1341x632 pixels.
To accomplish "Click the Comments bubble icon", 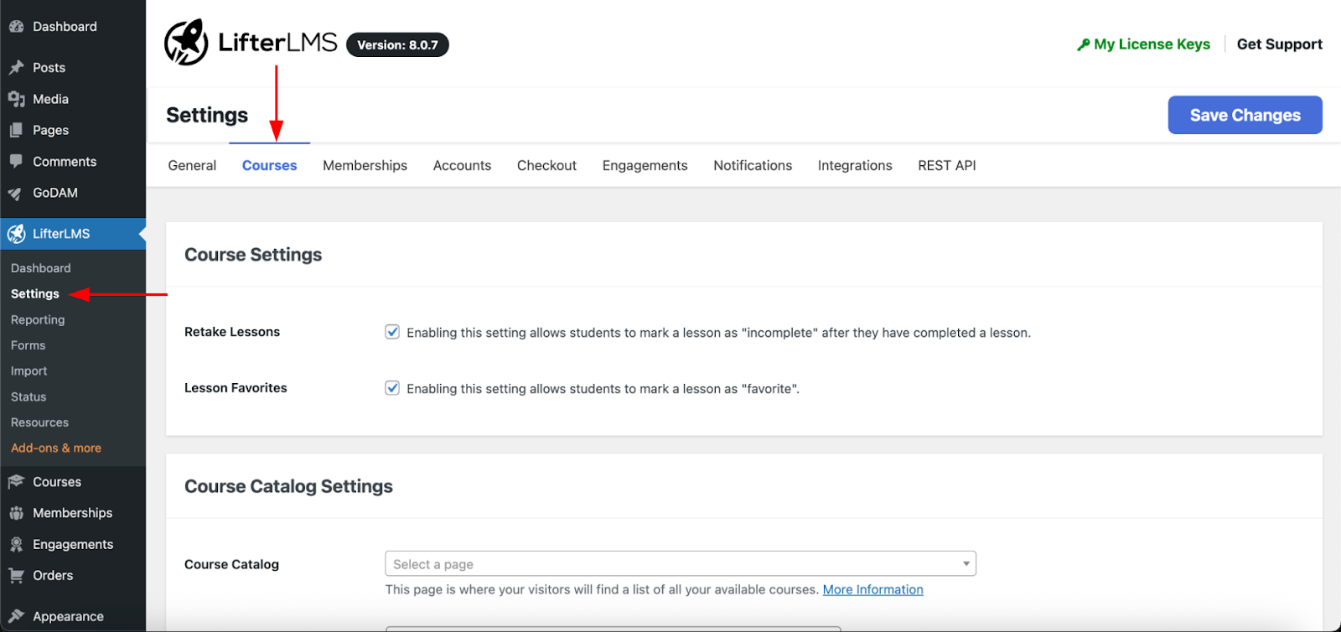I will [16, 161].
